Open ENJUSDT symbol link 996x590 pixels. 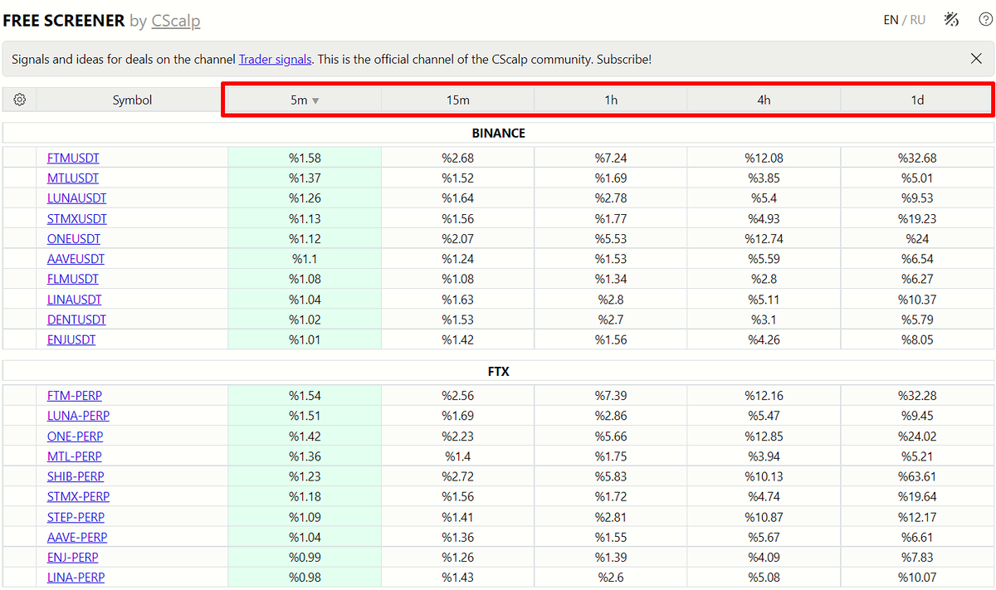pyautogui.click(x=71, y=339)
